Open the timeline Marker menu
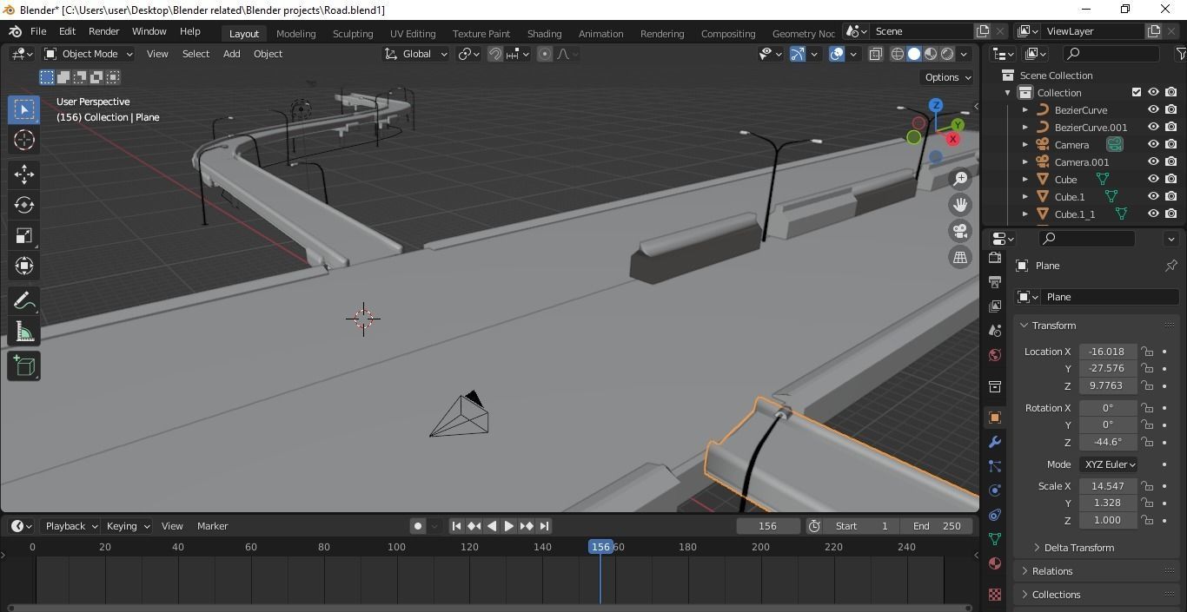 point(212,526)
